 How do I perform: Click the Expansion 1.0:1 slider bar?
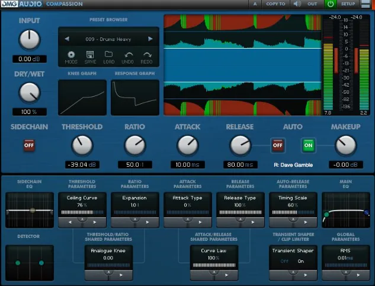135,212
